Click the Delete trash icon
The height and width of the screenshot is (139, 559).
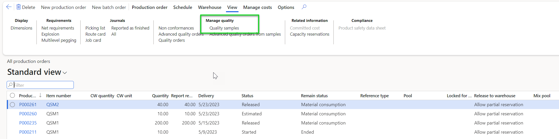[x=19, y=7]
